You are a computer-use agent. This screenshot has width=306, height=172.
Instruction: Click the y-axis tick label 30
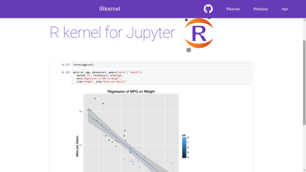[80, 112]
